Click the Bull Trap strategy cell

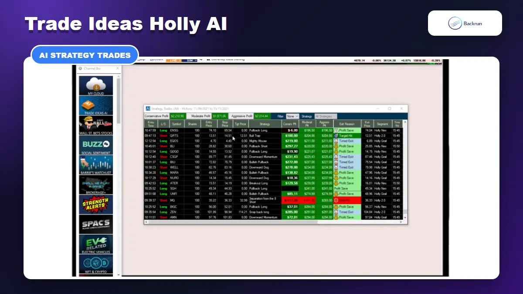265,135
